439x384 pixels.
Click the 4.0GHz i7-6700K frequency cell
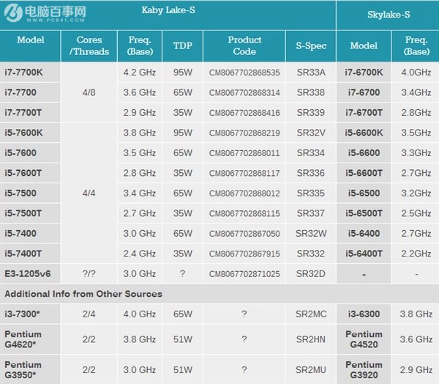[416, 73]
